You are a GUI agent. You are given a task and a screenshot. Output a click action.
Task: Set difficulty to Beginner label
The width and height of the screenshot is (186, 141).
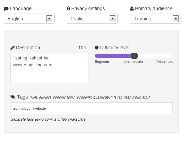(x=102, y=61)
